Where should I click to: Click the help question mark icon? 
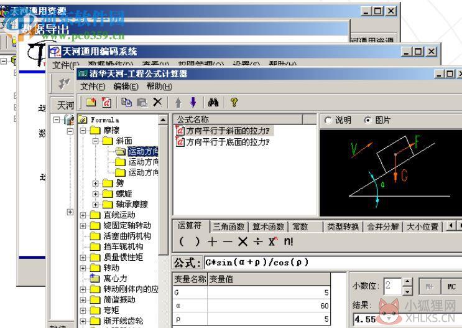tap(234, 102)
